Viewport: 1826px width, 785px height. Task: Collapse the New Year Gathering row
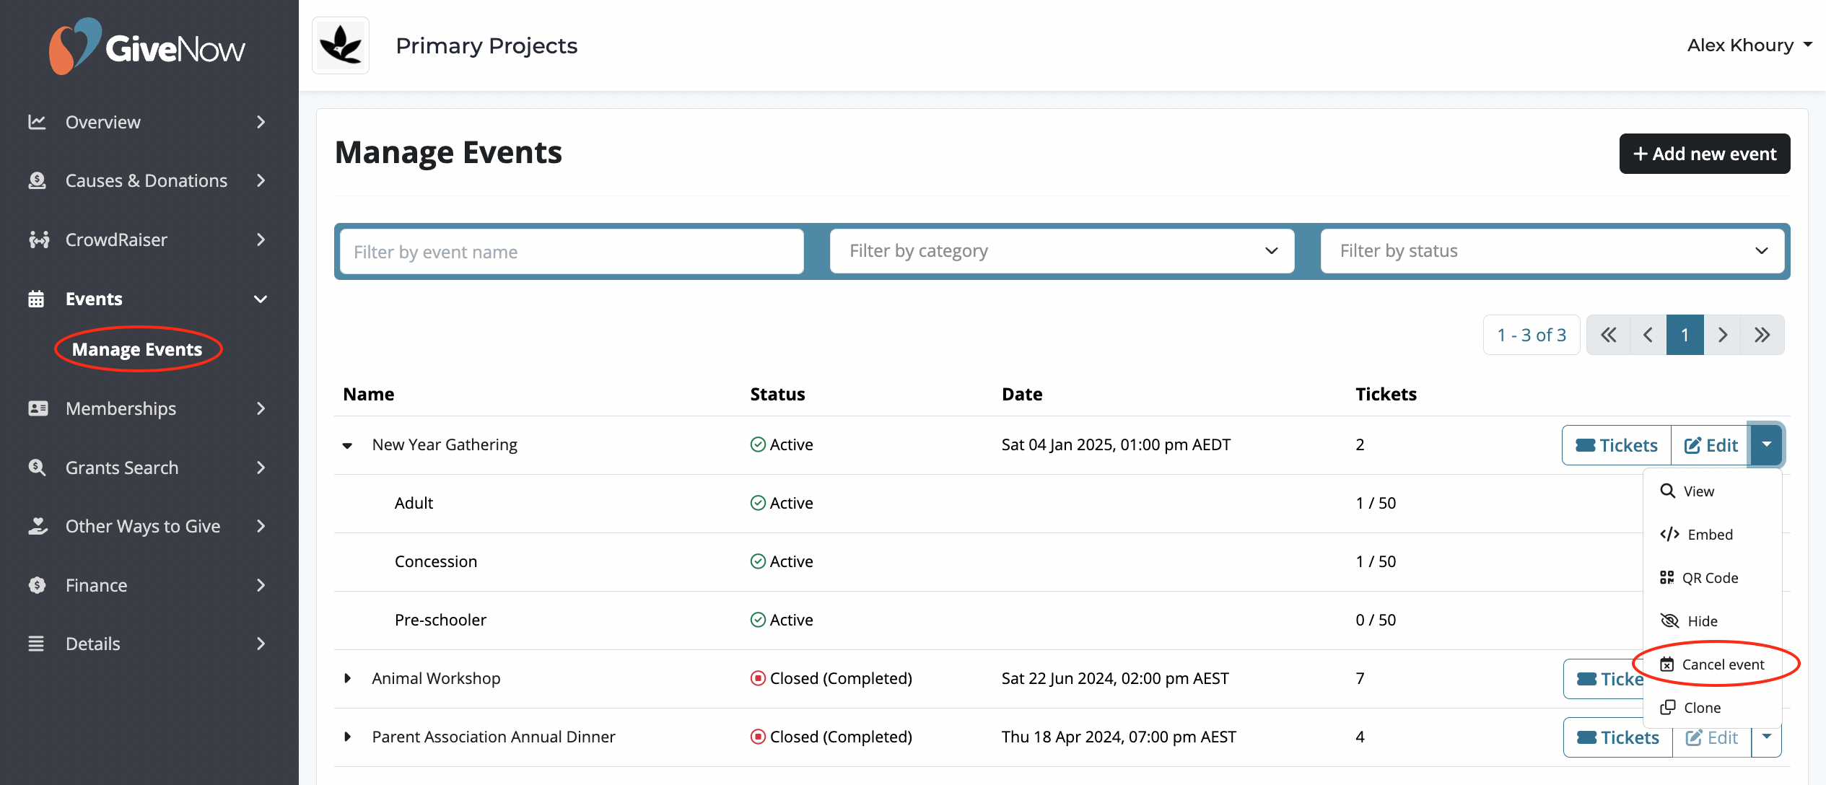[347, 445]
